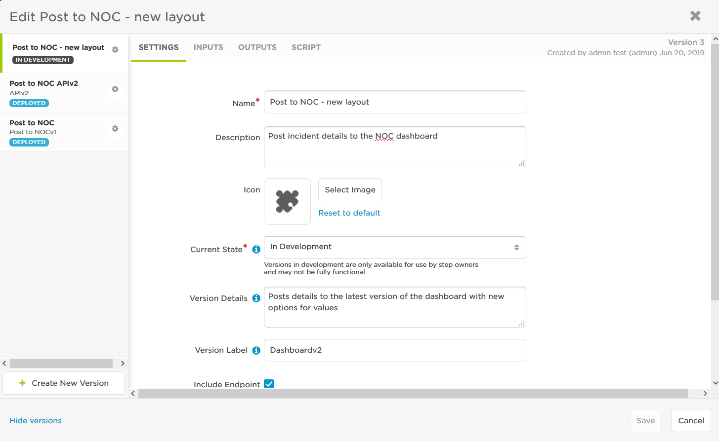Click the info icon beside Current State

coord(256,250)
